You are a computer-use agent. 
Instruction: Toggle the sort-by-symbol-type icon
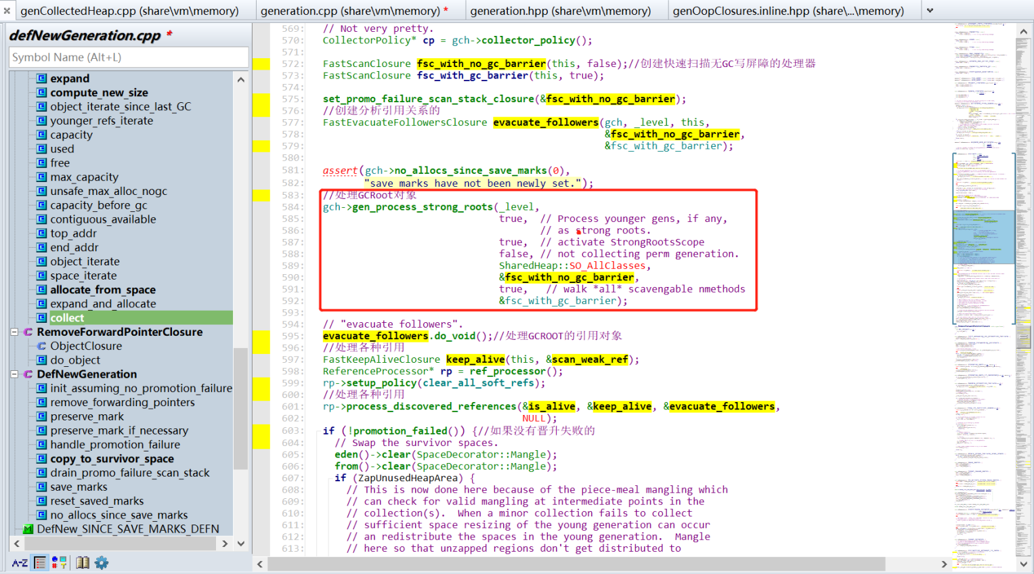tap(60, 562)
